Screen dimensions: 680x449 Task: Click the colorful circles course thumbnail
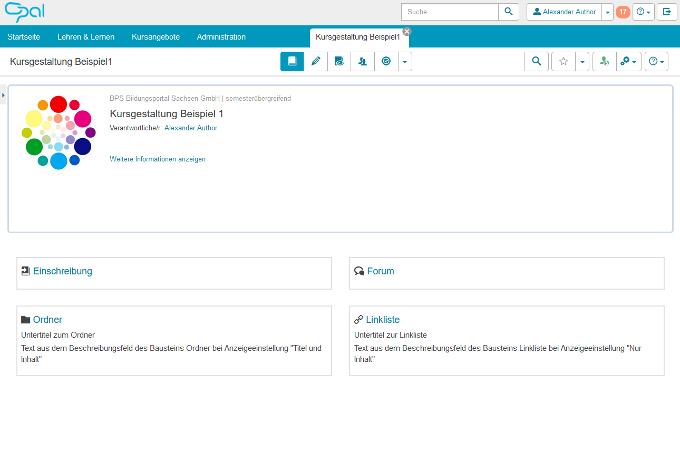click(x=58, y=132)
